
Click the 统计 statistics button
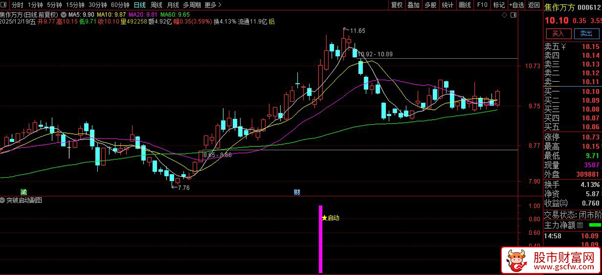(x=447, y=5)
